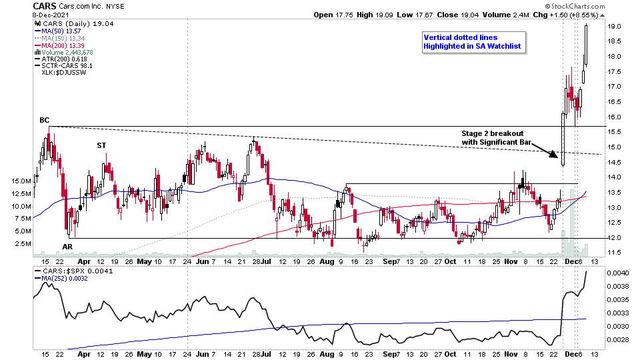640x360 pixels.
Task: Select the MA(50) 13.57 legend label
Action: coord(61,31)
